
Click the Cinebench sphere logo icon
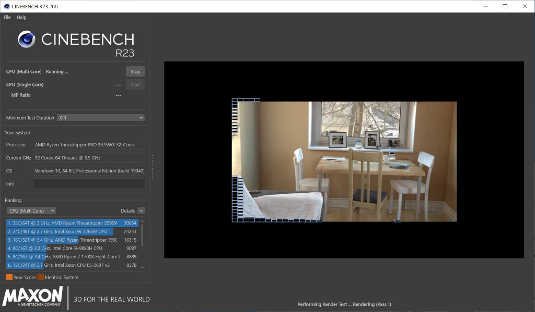(26, 40)
